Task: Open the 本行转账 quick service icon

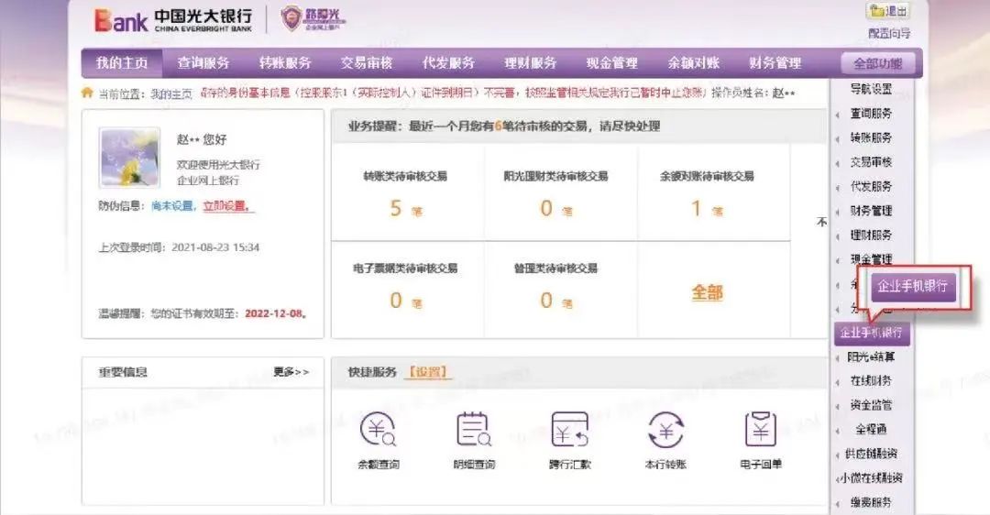Action: point(666,431)
